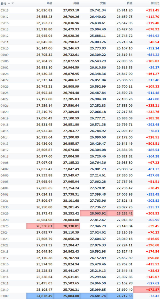Select date cell 04/04
The image size is (160, 299).
pos(4,188)
